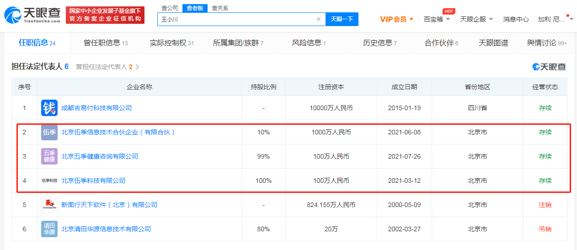Screen dimensions: 577x250
Task: Clear the search box with X icon
Action: [319, 19]
